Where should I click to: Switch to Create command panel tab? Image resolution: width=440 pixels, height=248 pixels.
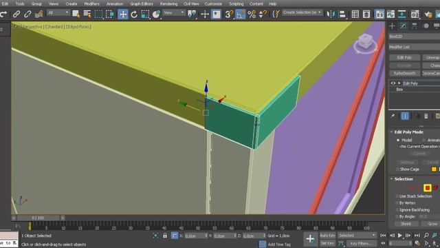point(392,26)
